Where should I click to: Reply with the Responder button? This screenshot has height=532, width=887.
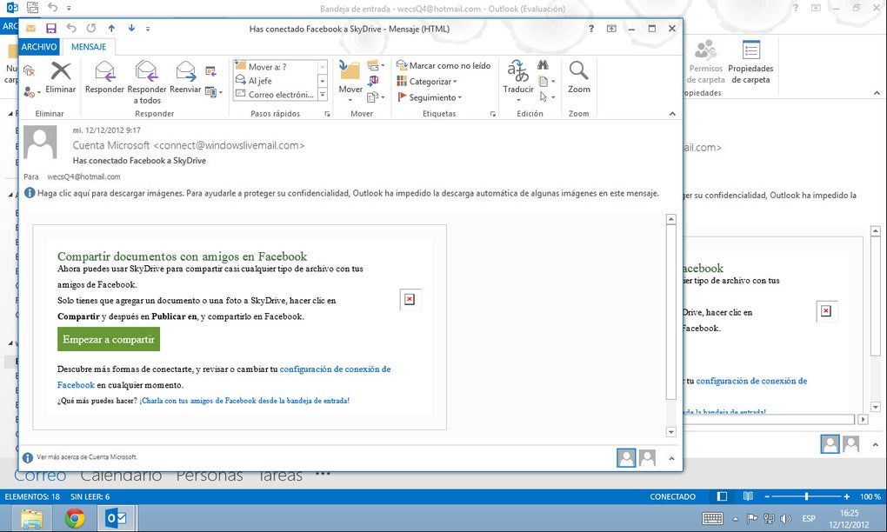pos(104,77)
